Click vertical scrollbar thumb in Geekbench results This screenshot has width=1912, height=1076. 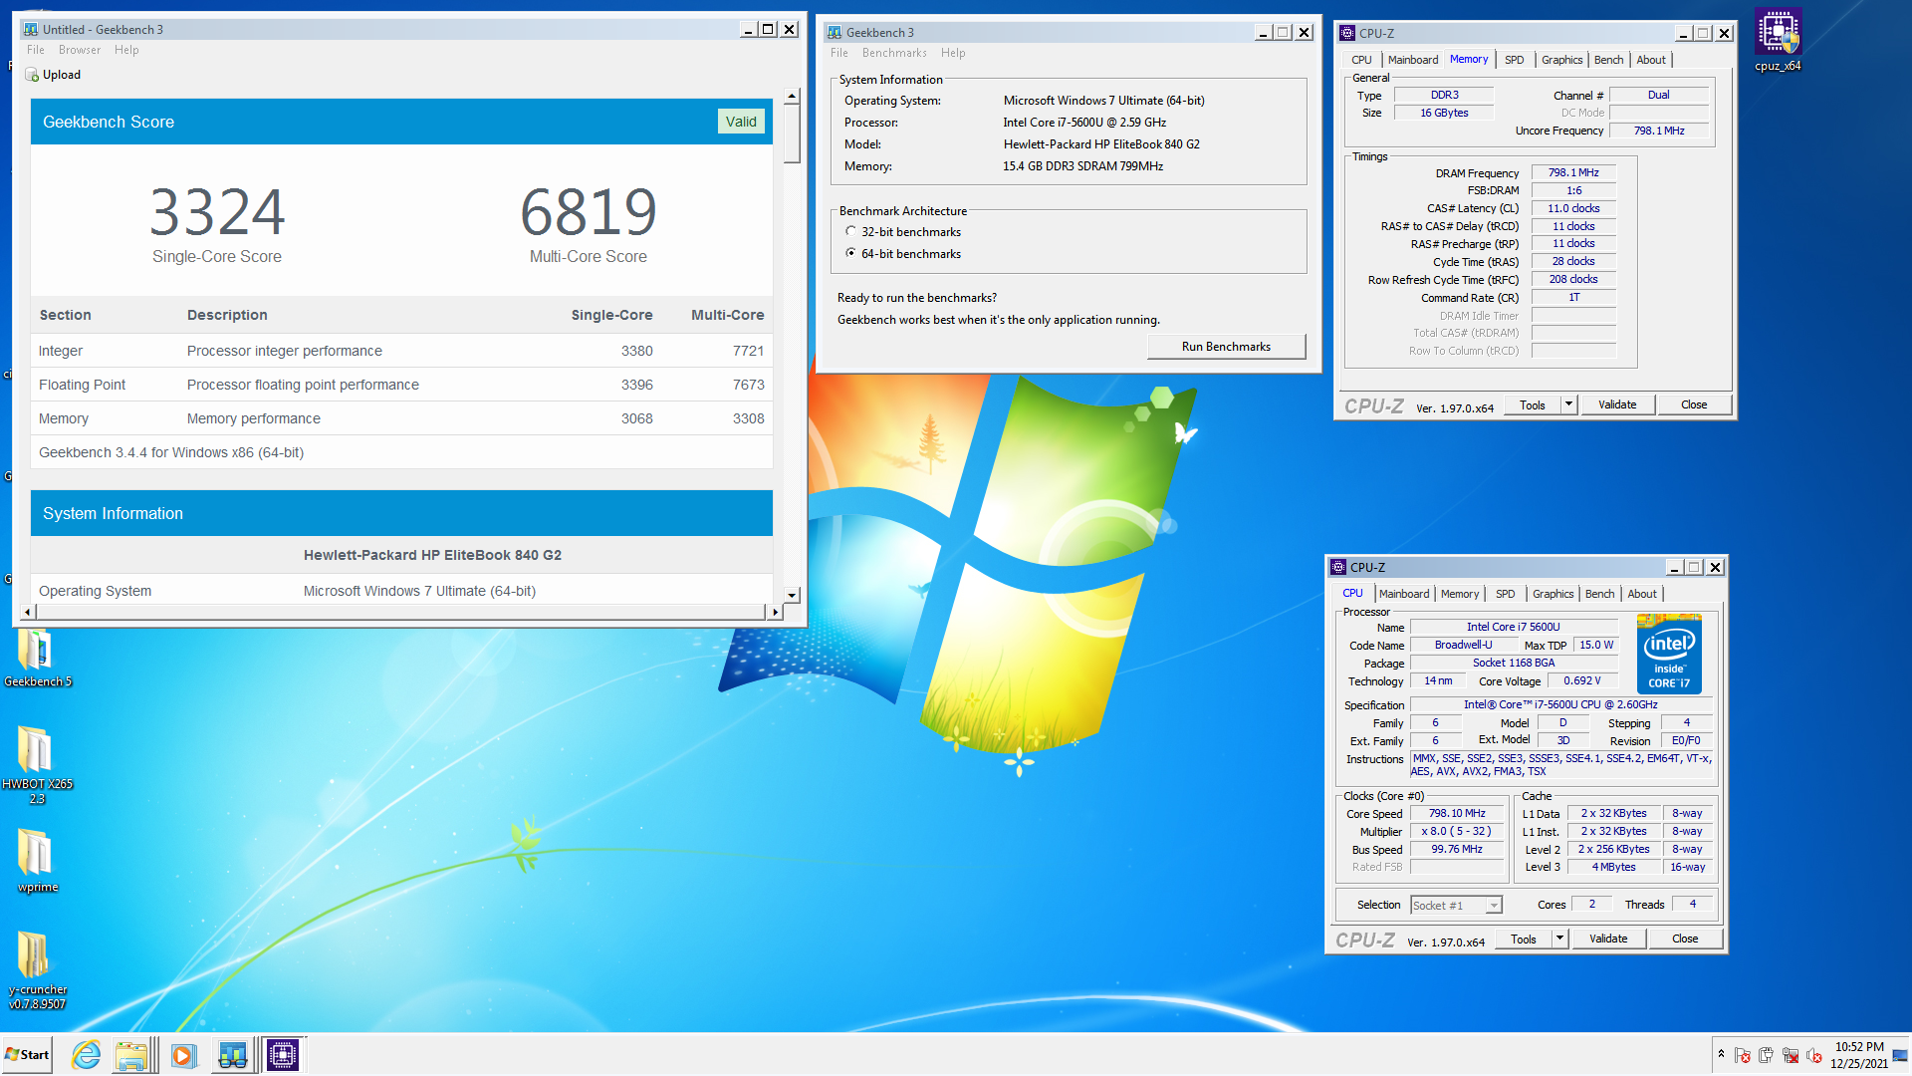coord(792,134)
